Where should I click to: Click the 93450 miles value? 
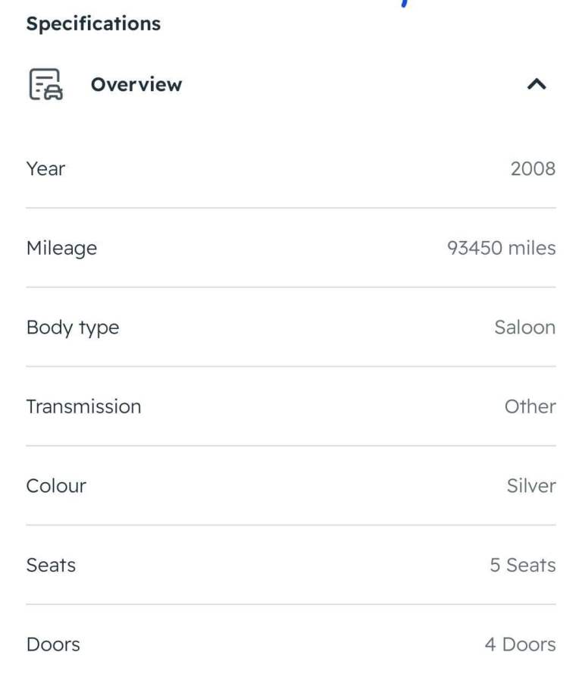pyautogui.click(x=501, y=248)
